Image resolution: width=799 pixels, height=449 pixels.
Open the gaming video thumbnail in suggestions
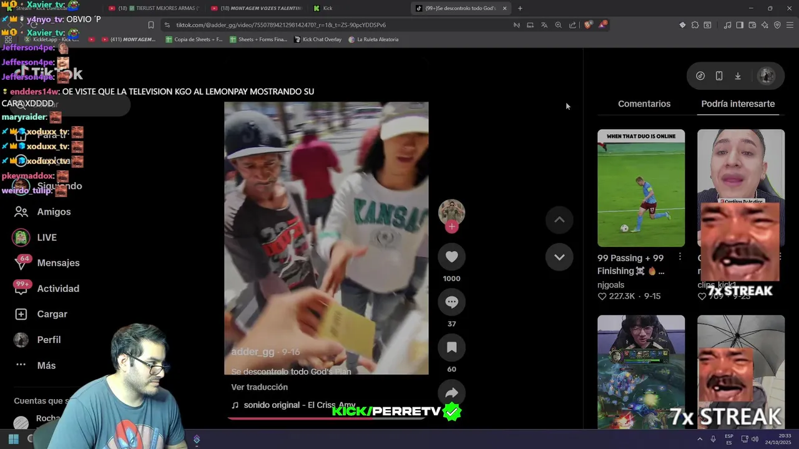(641, 372)
